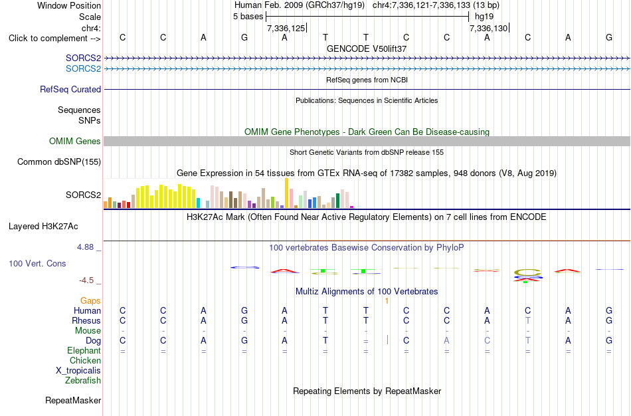
Task: Select the SNPs track label
Action: click(90, 120)
